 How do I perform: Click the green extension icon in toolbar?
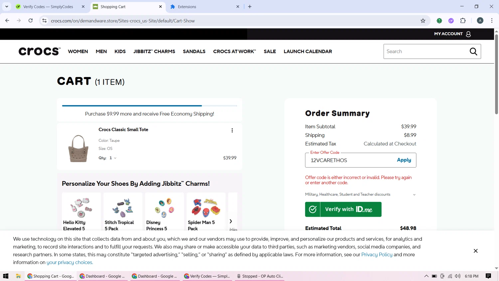tap(439, 21)
